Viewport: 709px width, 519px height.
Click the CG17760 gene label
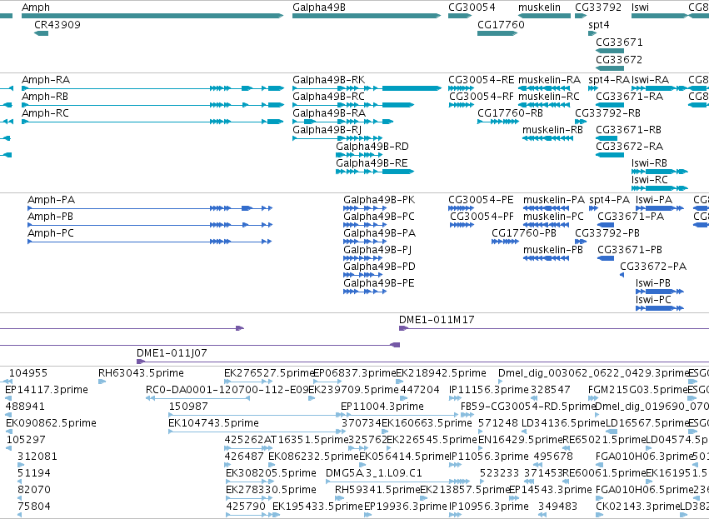click(x=501, y=24)
